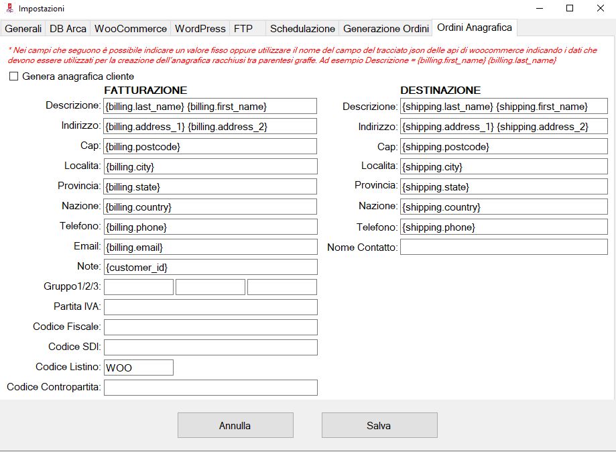This screenshot has height=452, width=616.
Task: Switch to the Generali tab
Action: coord(23,29)
